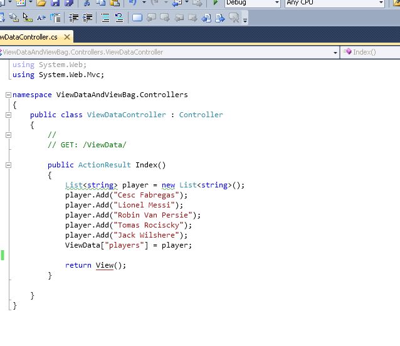Click the Decrease Line Indent icon
Screen dimensions: 400x346
click(74, 18)
